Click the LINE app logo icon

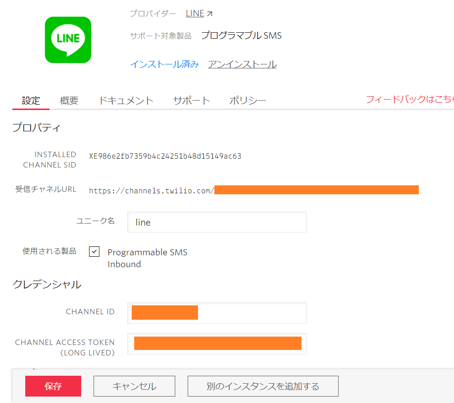[68, 41]
